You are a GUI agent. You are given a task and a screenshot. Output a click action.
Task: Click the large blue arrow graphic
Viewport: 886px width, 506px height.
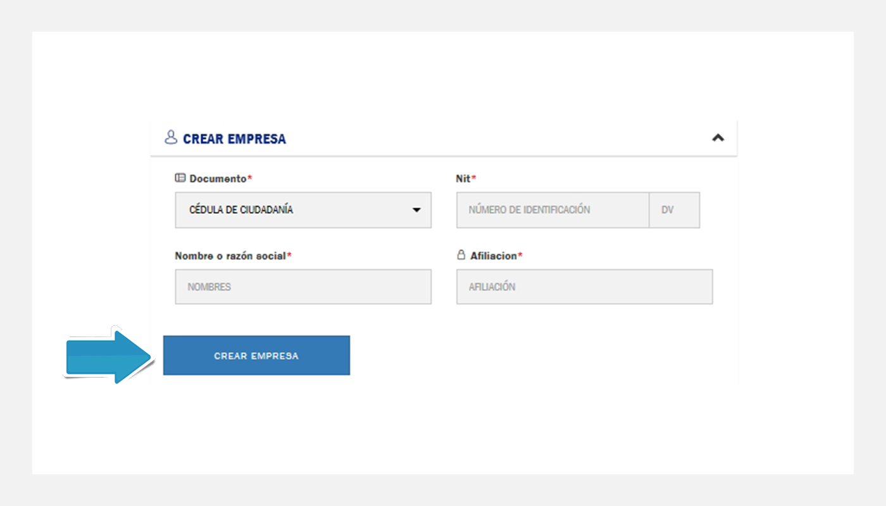pyautogui.click(x=109, y=355)
